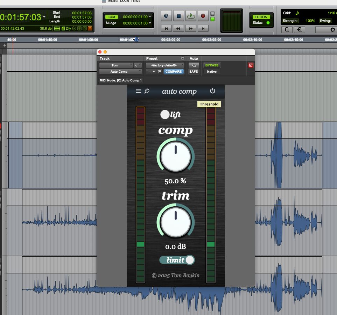Open the Tom track selector dropdown
Image resolution: width=337 pixels, height=315 pixels.
(116, 65)
